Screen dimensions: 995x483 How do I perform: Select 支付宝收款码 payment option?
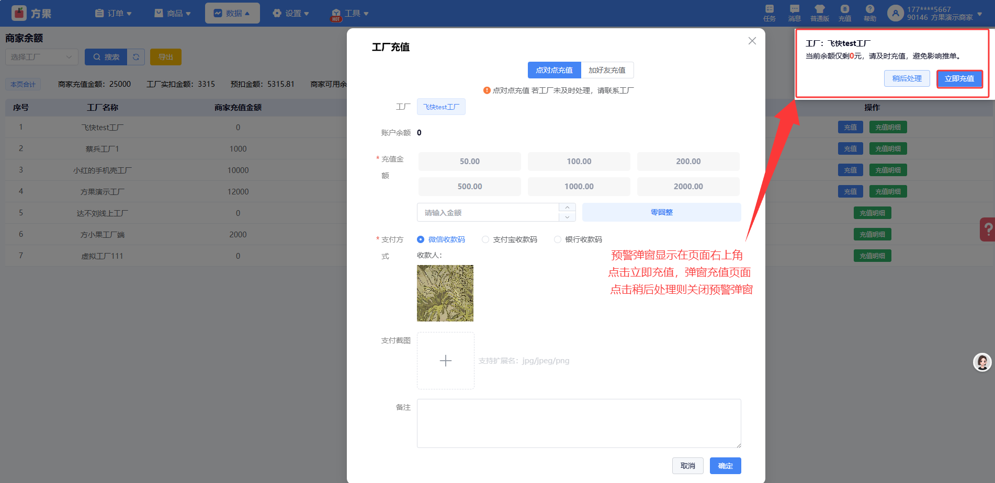[x=485, y=239]
